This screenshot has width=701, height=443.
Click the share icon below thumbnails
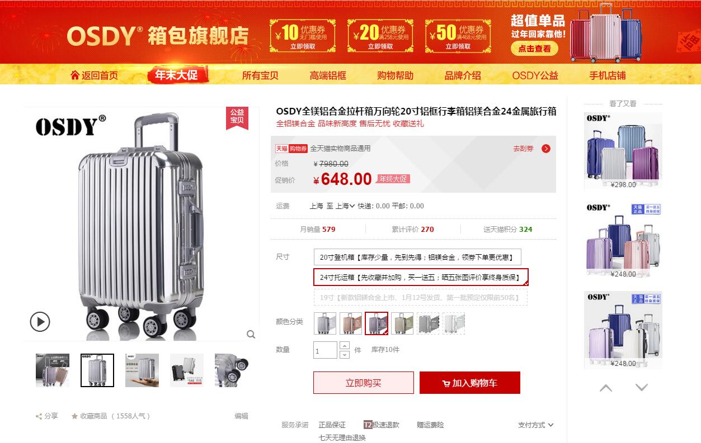click(39, 416)
